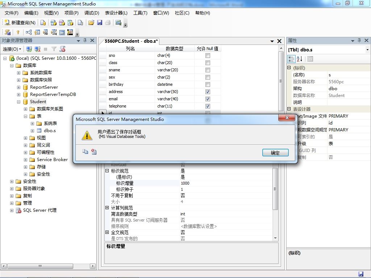371x278 pixels.
Task: Click the Categorized view icon in Properties panel
Action: (291, 59)
